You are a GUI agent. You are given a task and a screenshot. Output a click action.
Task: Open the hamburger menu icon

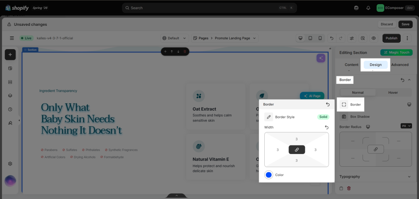12,38
